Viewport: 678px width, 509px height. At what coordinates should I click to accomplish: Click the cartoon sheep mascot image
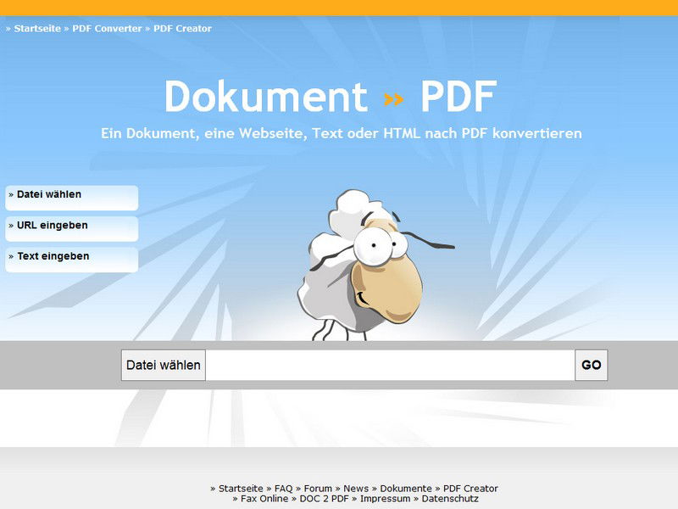pos(375,265)
